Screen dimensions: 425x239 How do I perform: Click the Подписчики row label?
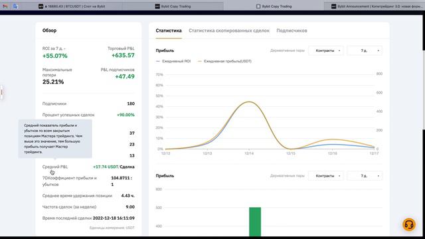tap(54, 104)
